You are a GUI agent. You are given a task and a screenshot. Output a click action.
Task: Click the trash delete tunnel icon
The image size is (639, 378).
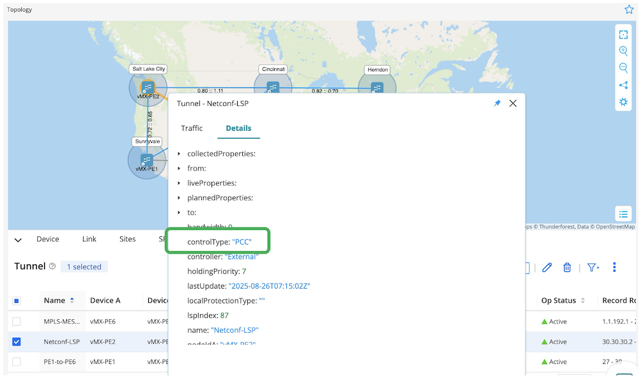pos(567,267)
